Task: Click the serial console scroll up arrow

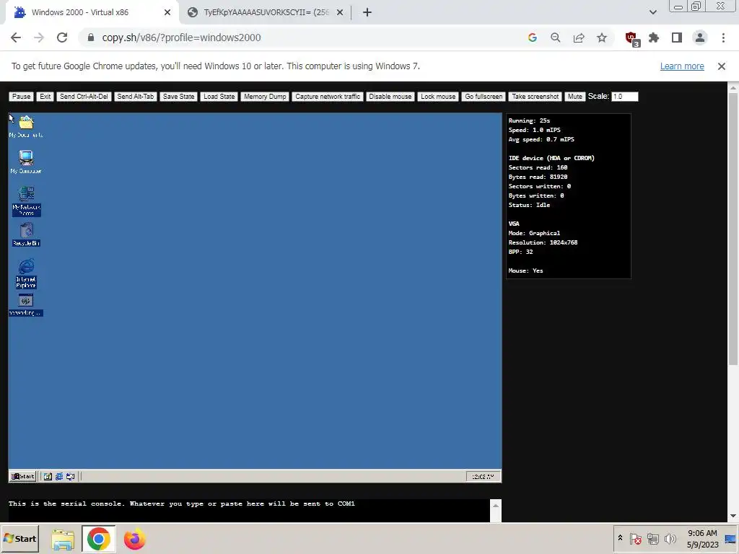Action: pos(496,506)
